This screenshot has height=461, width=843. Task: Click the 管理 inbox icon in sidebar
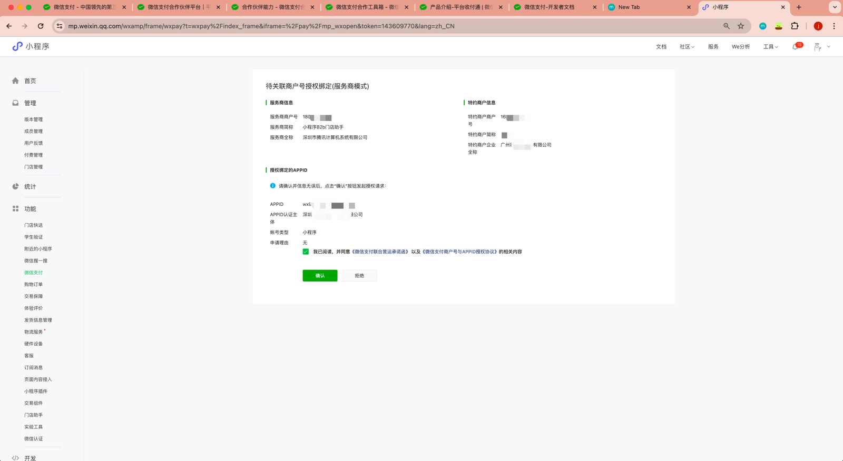pos(15,103)
